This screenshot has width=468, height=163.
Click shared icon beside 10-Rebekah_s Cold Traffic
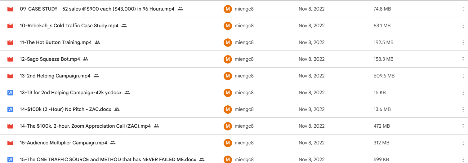tap(124, 26)
